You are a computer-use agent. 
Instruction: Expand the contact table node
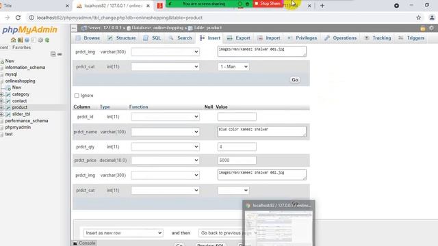pyautogui.click(x=1, y=101)
